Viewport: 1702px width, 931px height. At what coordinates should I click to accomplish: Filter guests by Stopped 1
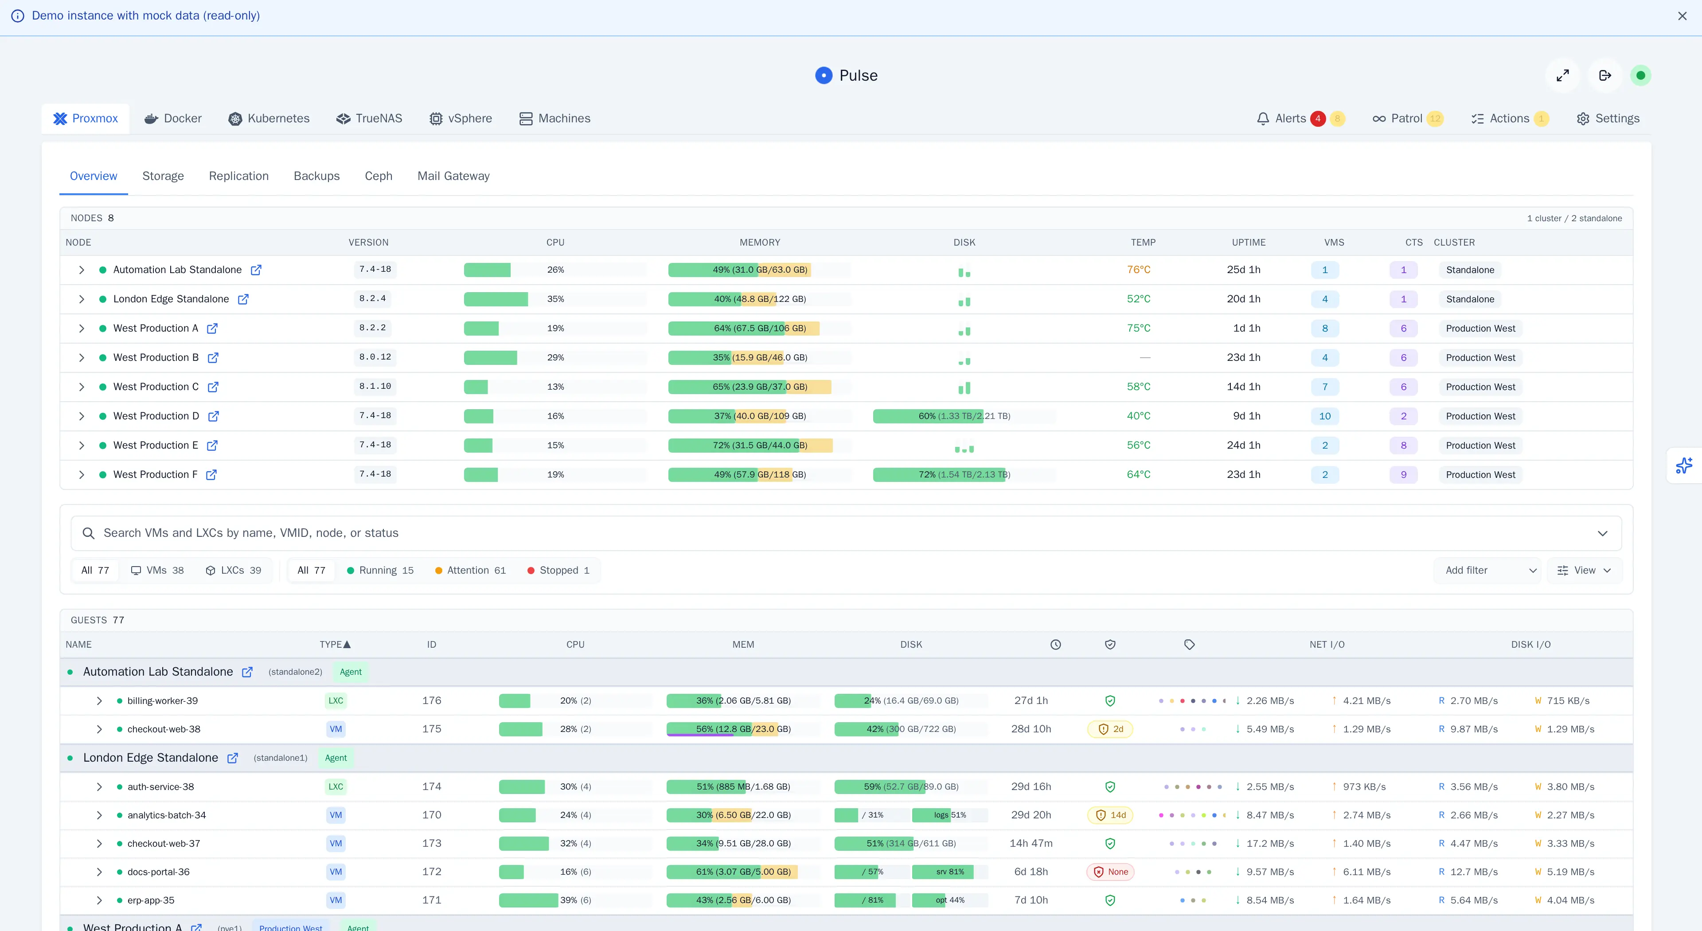tap(558, 570)
